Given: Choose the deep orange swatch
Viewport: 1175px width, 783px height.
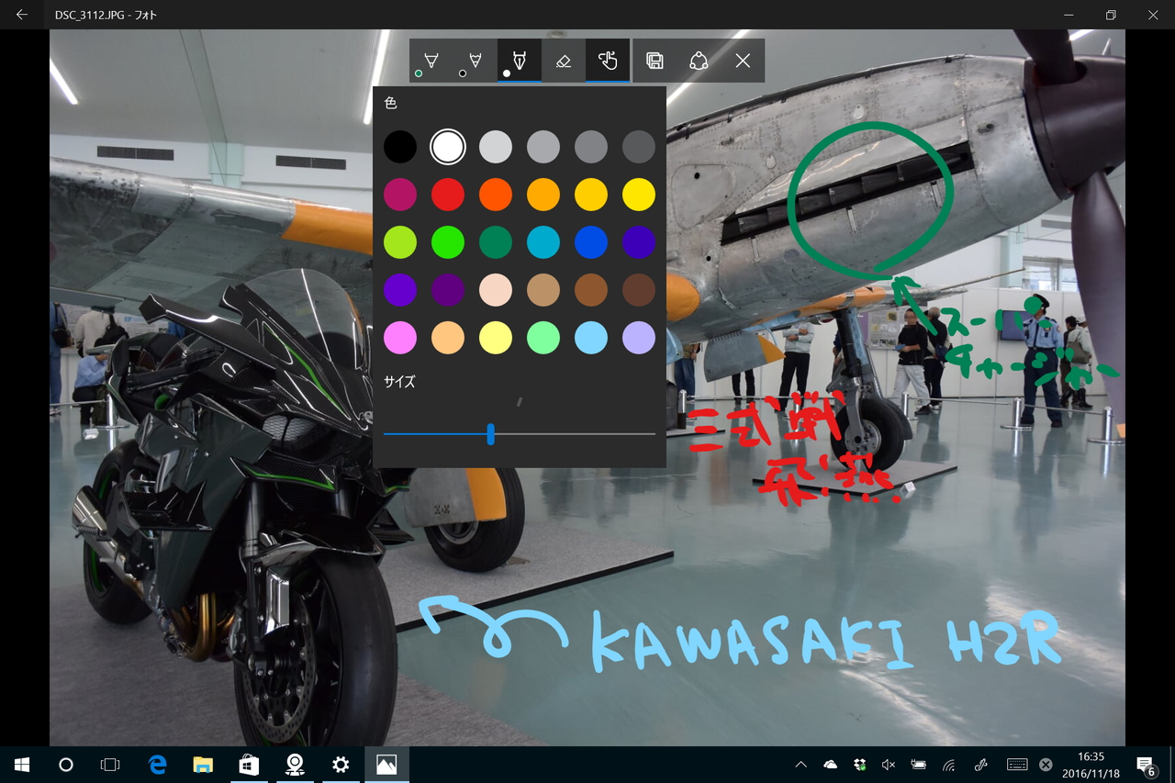Looking at the screenshot, I should pyautogui.click(x=496, y=195).
